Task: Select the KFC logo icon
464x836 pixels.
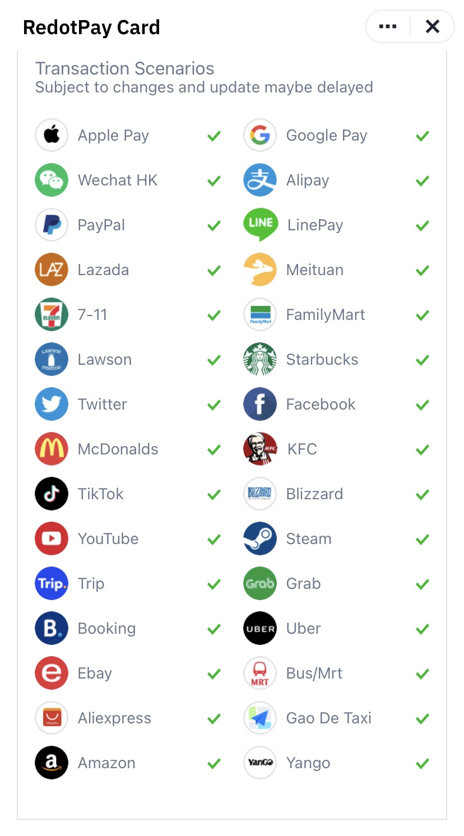Action: tap(260, 449)
